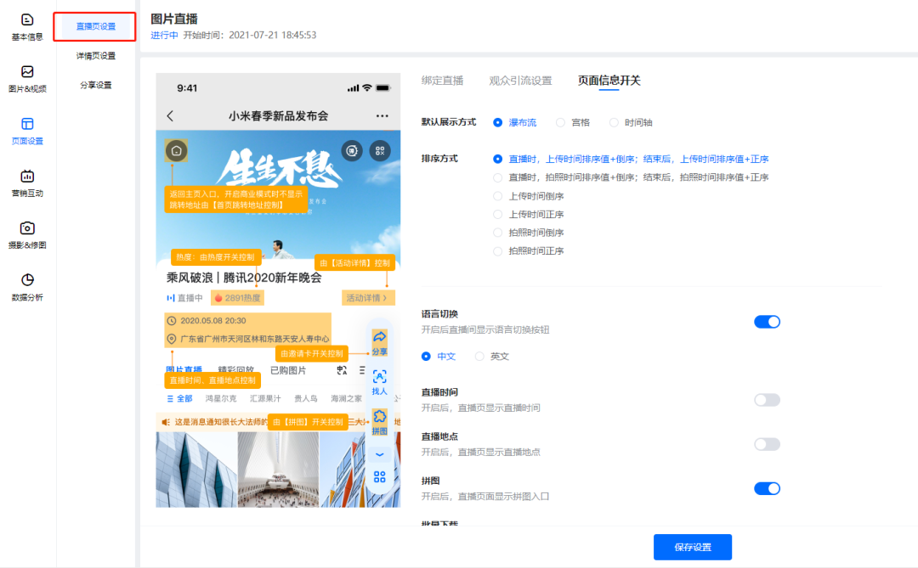Enable the 直播地点 switch

pos(767,444)
